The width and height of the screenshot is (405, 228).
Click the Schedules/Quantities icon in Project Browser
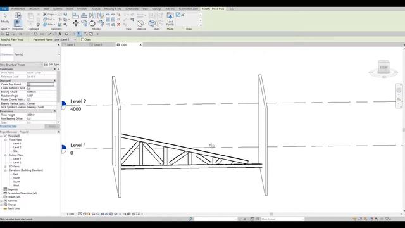coord(5,193)
